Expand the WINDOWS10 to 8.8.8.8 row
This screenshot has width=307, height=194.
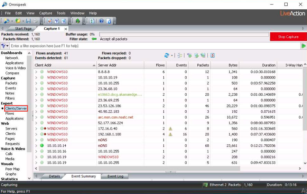(x=36, y=72)
